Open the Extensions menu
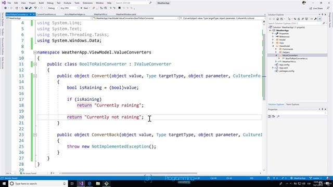333x187 pixels. tap(87, 3)
